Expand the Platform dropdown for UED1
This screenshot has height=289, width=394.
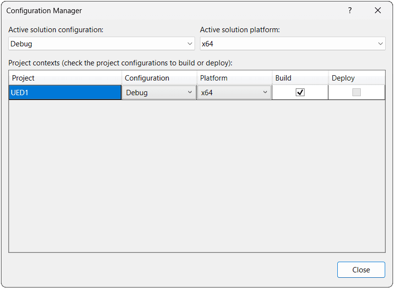[265, 92]
